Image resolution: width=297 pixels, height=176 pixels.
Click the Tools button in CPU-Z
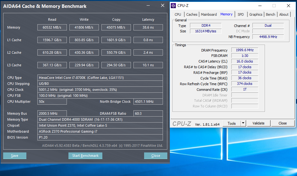tap(232, 123)
